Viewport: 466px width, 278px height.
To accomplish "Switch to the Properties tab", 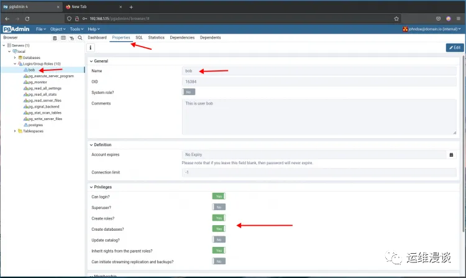I will point(121,38).
